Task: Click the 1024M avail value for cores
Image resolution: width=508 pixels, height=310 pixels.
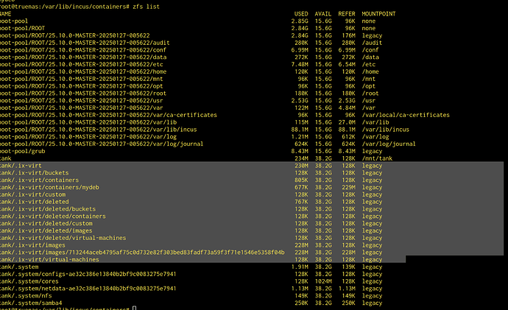Action: pos(323,281)
